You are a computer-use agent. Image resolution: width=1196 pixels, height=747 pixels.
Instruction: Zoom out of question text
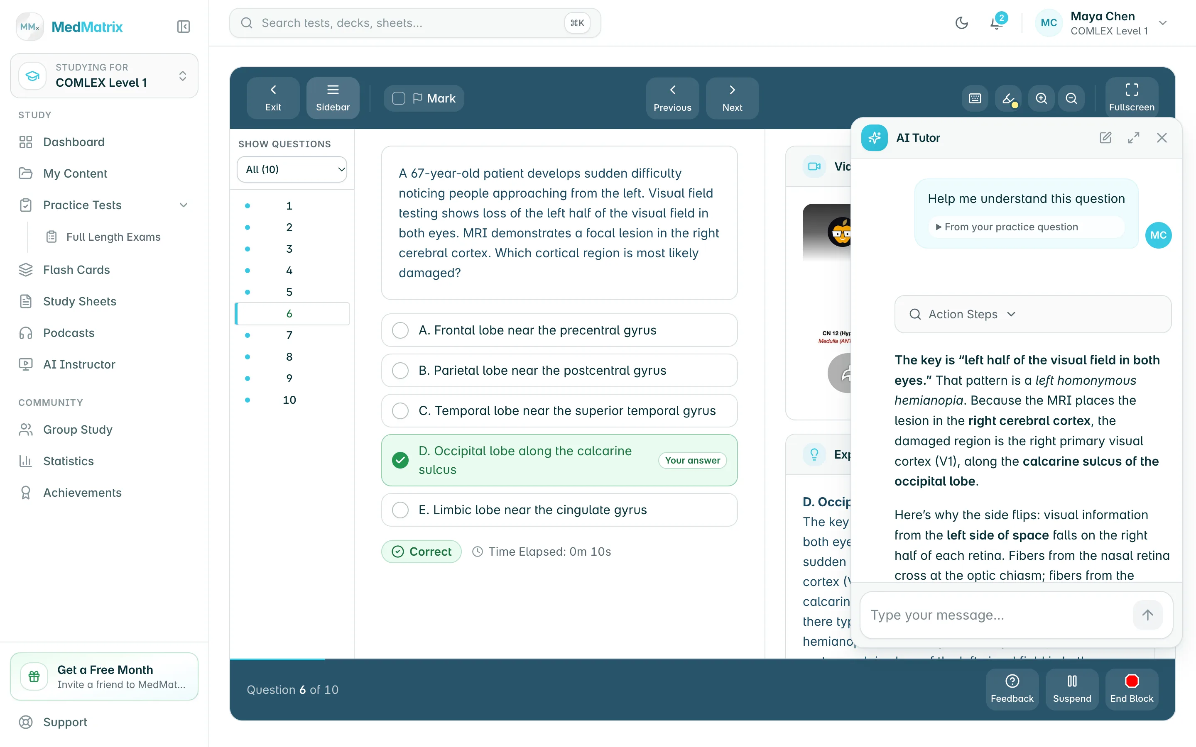[x=1071, y=98]
